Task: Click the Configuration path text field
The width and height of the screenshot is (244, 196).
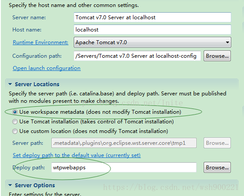Action: pos(137,56)
